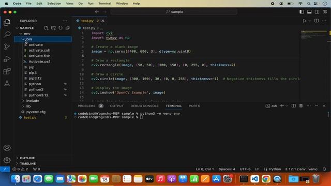The height and width of the screenshot is (186, 331).
Task: Collapse the env folder
Action: (x=21, y=34)
